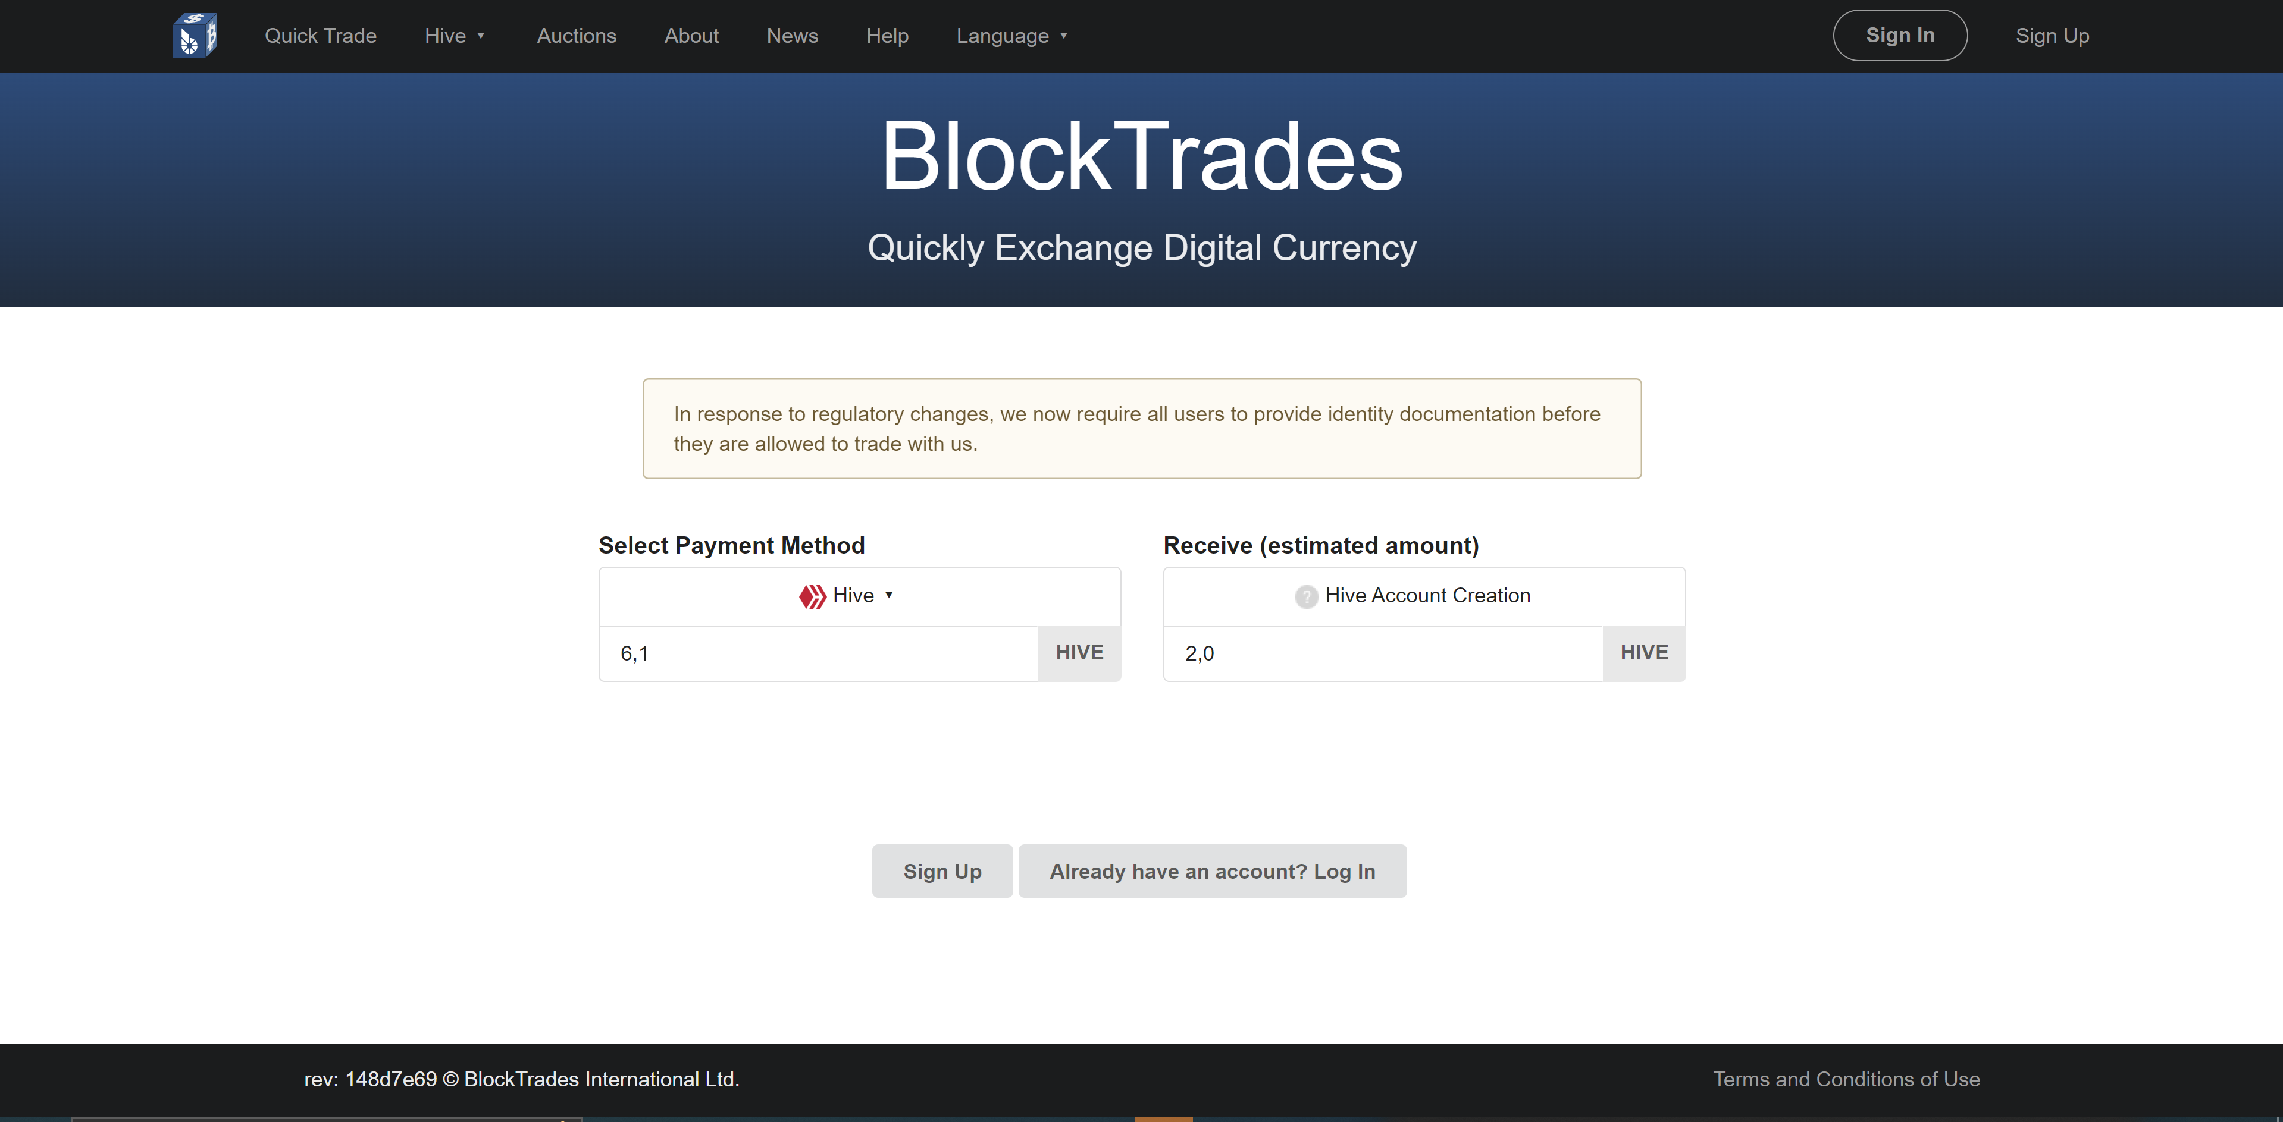Click the Sign Up link in header
The image size is (2283, 1122).
[x=2053, y=36]
